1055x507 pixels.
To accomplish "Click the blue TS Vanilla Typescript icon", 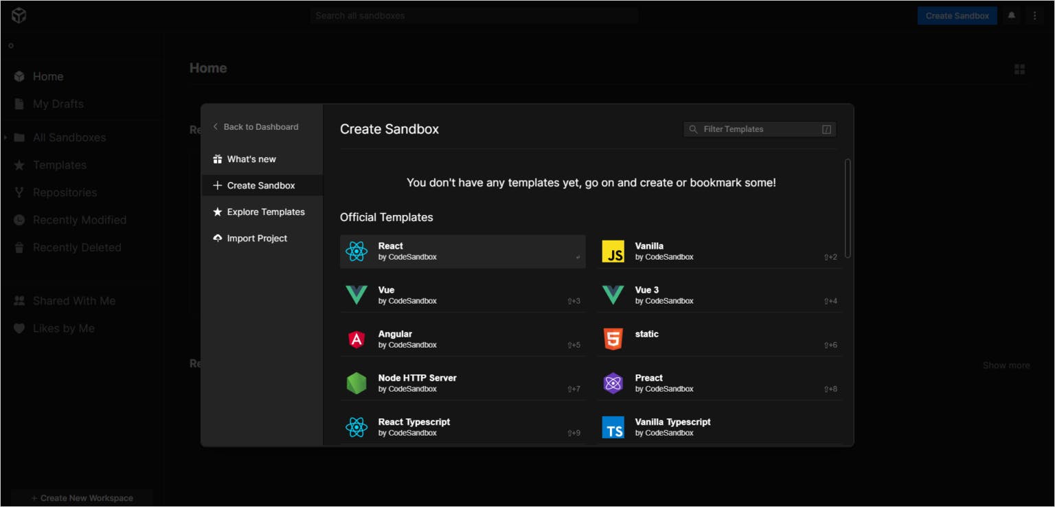I will (613, 427).
